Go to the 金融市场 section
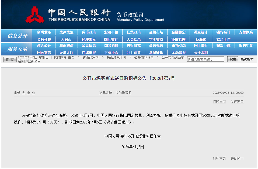The height and width of the screenshot is (169, 258). coord(156,32)
